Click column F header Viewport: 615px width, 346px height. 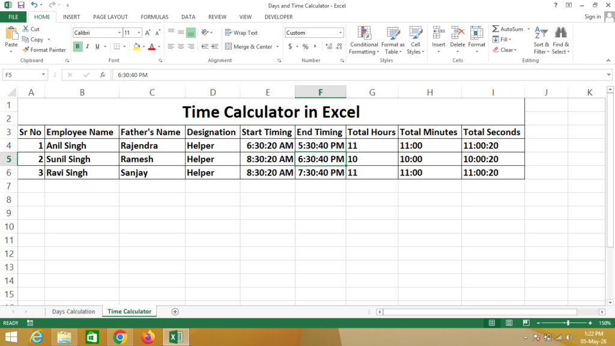[x=321, y=92]
